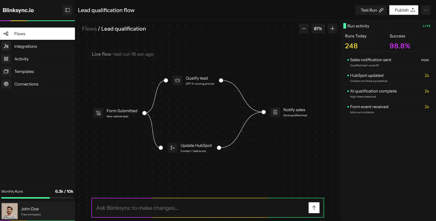Click the Update HubSpot branch icon
436x221 pixels.
click(x=172, y=148)
